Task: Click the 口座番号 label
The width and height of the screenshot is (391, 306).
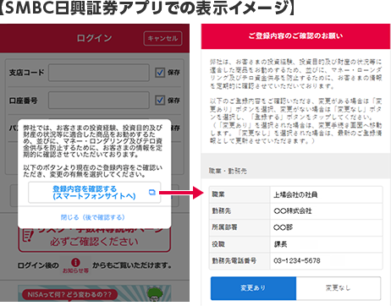Action: click(23, 101)
